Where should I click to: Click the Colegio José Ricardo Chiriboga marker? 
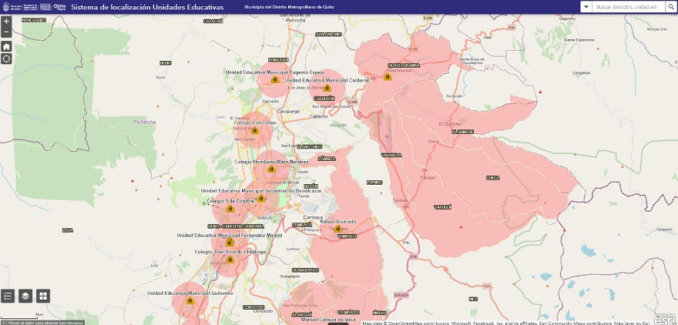(x=230, y=260)
